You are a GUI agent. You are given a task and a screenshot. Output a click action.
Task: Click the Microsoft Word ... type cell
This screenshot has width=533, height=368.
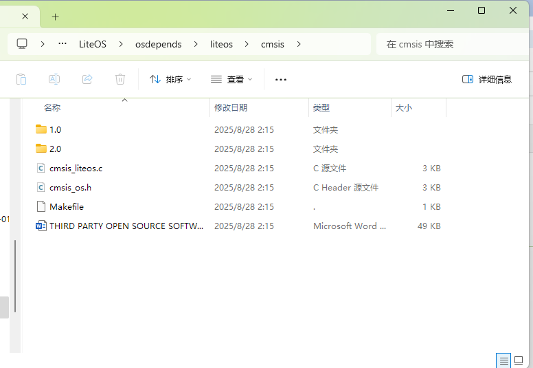tap(350, 226)
